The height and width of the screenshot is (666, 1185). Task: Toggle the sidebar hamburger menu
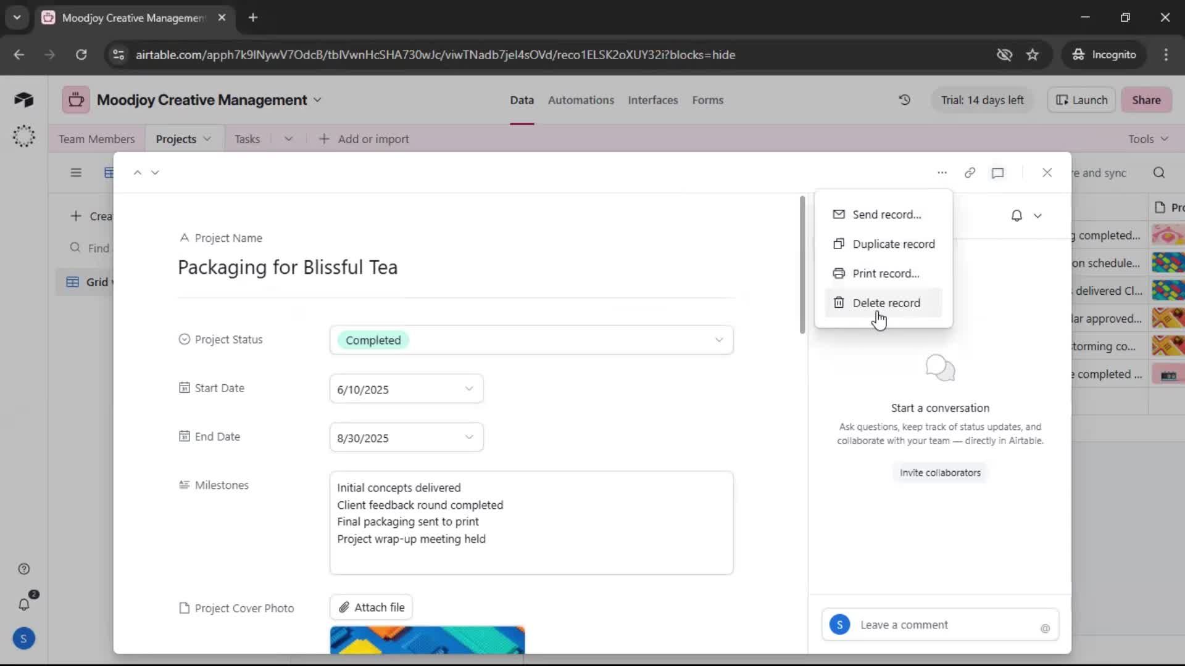click(76, 173)
